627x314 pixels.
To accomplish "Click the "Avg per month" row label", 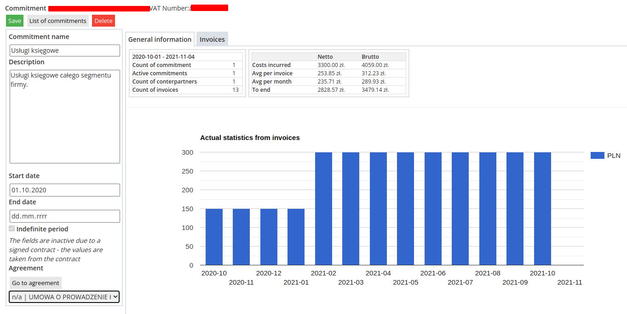I will [x=272, y=82].
